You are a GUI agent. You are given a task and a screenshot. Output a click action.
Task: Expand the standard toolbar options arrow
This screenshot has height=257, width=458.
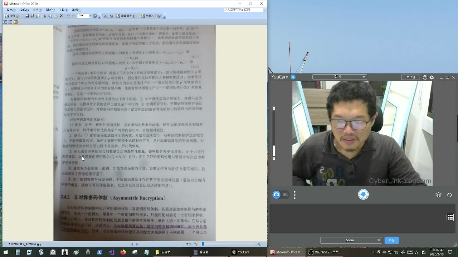(99, 17)
